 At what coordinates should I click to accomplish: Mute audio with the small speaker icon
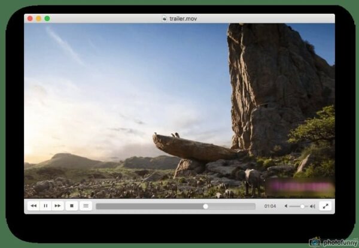pos(286,206)
